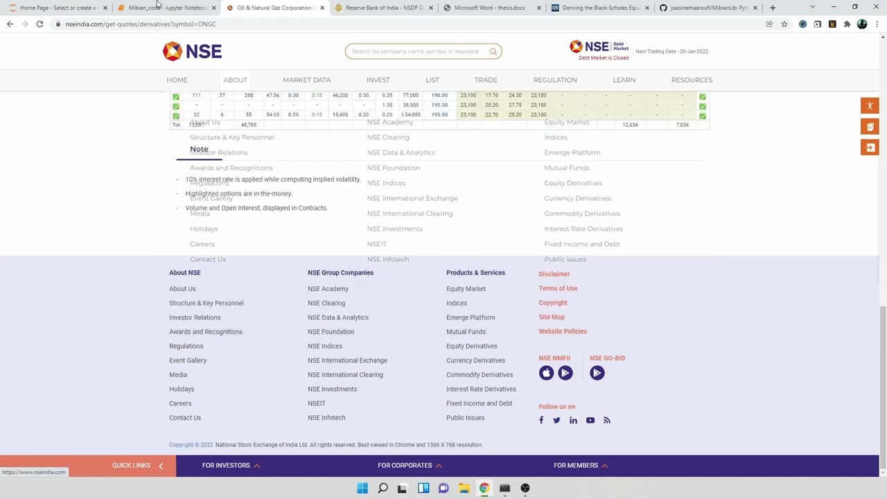Open the ABOUT navigation menu
887x499 pixels.
(x=235, y=80)
